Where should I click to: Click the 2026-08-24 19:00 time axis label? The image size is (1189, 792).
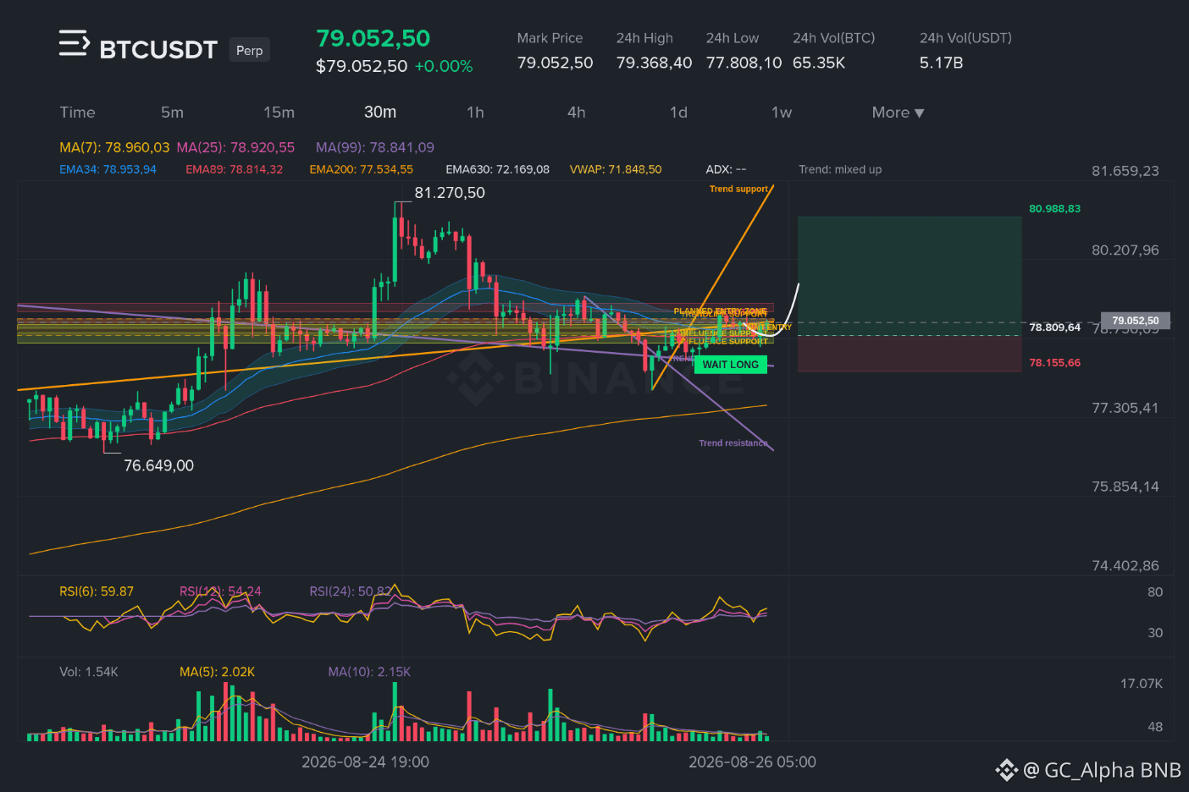click(365, 762)
